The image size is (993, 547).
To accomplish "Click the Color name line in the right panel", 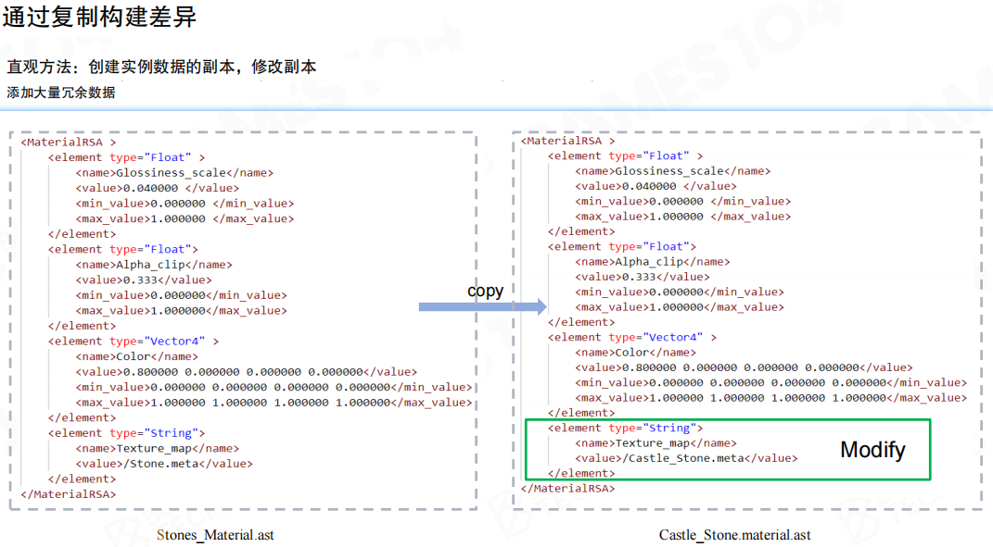I will 635,353.
